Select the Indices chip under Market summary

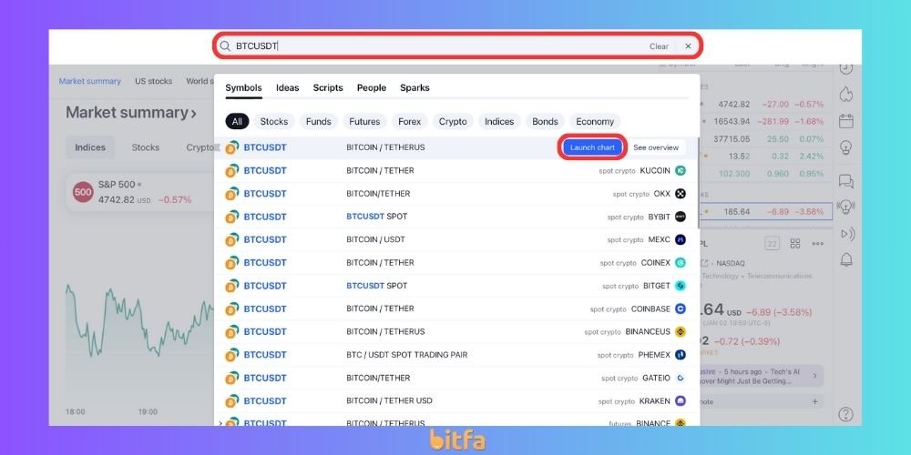click(90, 147)
